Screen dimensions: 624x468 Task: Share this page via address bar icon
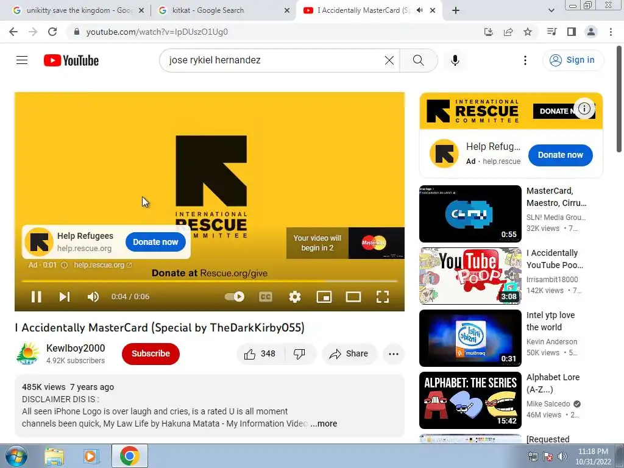click(508, 32)
